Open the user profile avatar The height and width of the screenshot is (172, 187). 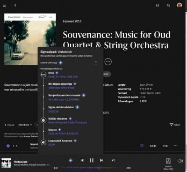180,5
